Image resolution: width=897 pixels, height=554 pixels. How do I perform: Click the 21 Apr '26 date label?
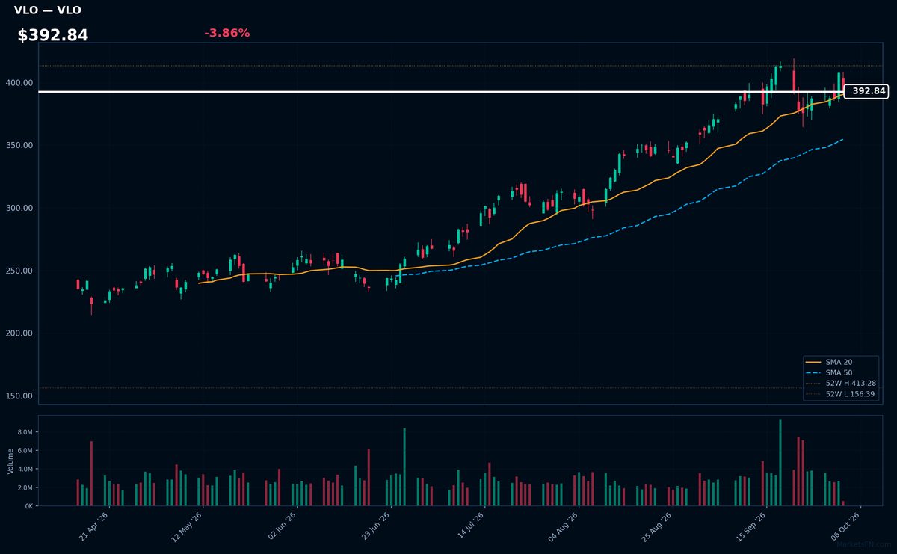pos(94,526)
